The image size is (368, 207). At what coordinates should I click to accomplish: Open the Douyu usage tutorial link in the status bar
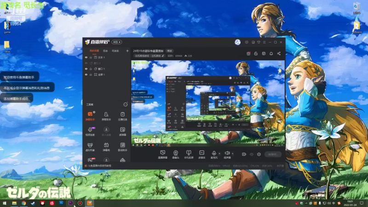(100, 166)
